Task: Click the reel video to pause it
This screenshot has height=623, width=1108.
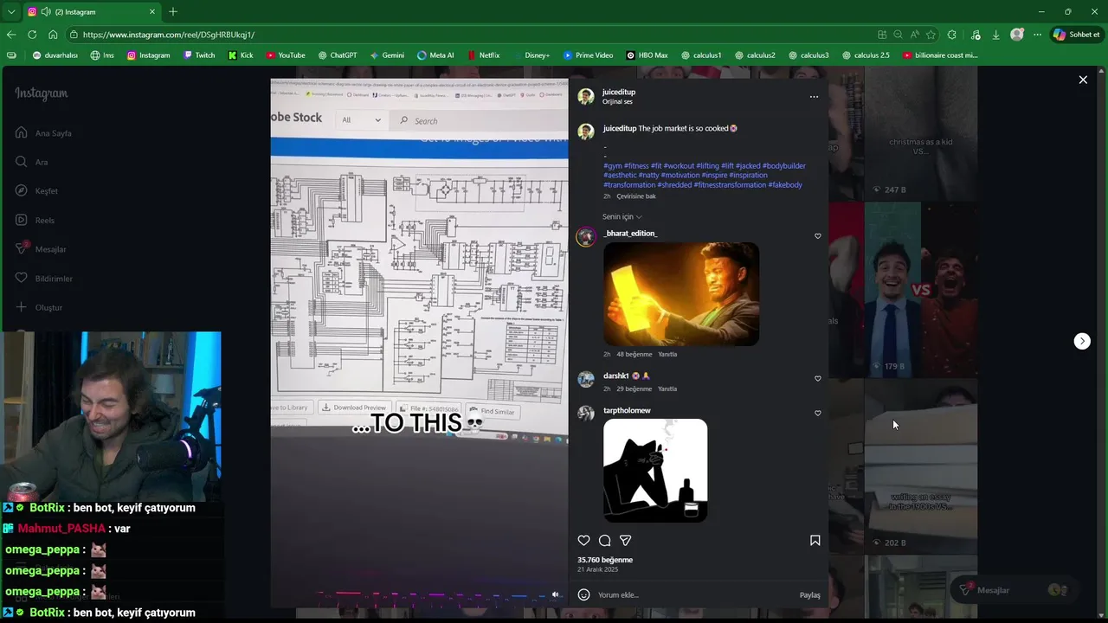Action: pos(419,343)
